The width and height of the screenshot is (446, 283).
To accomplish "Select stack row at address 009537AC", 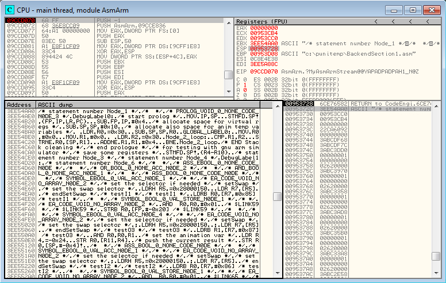I will click(358, 274).
